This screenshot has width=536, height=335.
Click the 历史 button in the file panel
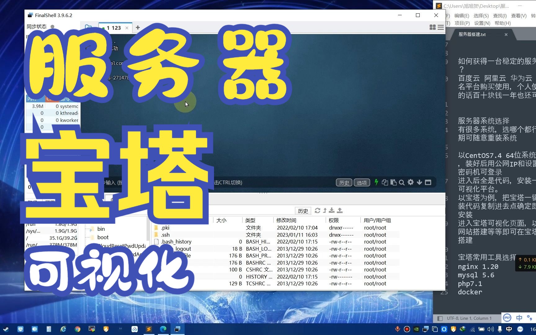coord(302,211)
